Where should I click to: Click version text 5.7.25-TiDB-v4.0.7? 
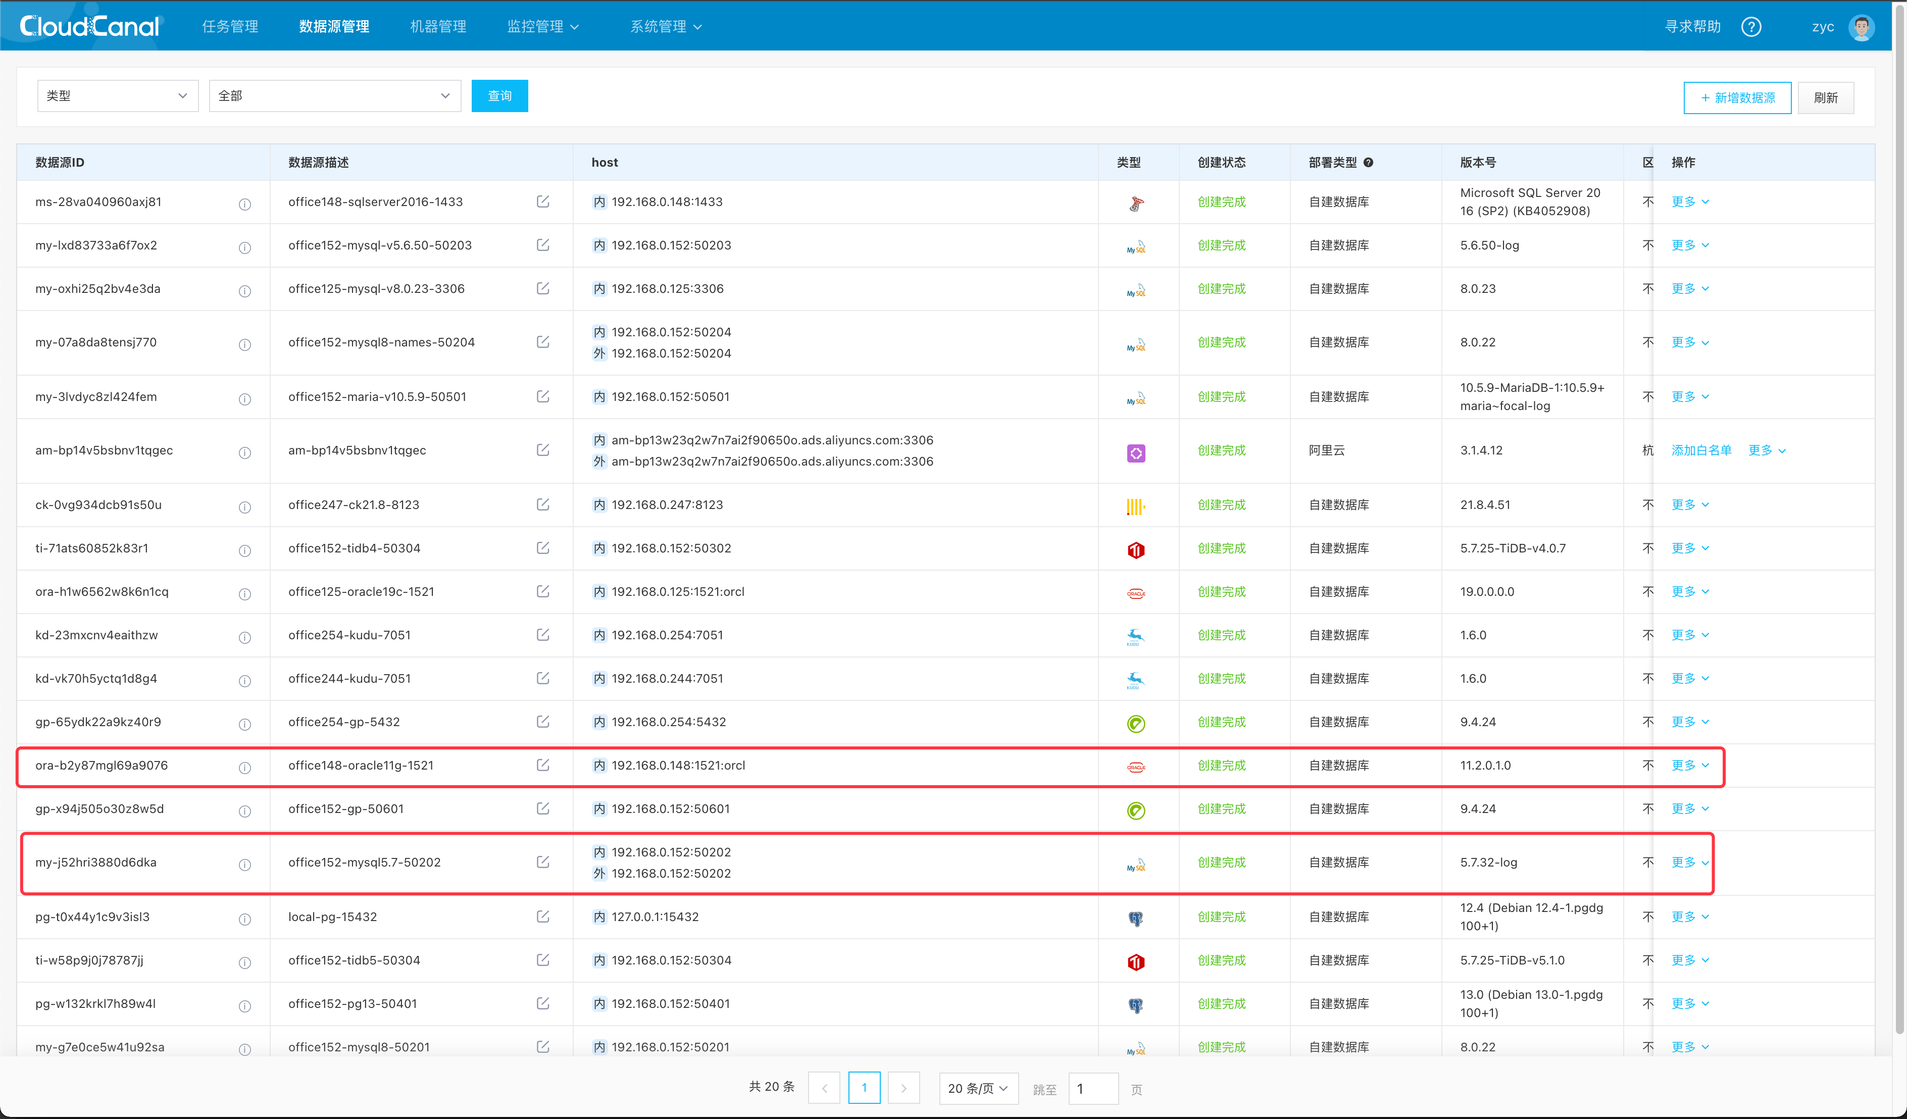point(1513,548)
